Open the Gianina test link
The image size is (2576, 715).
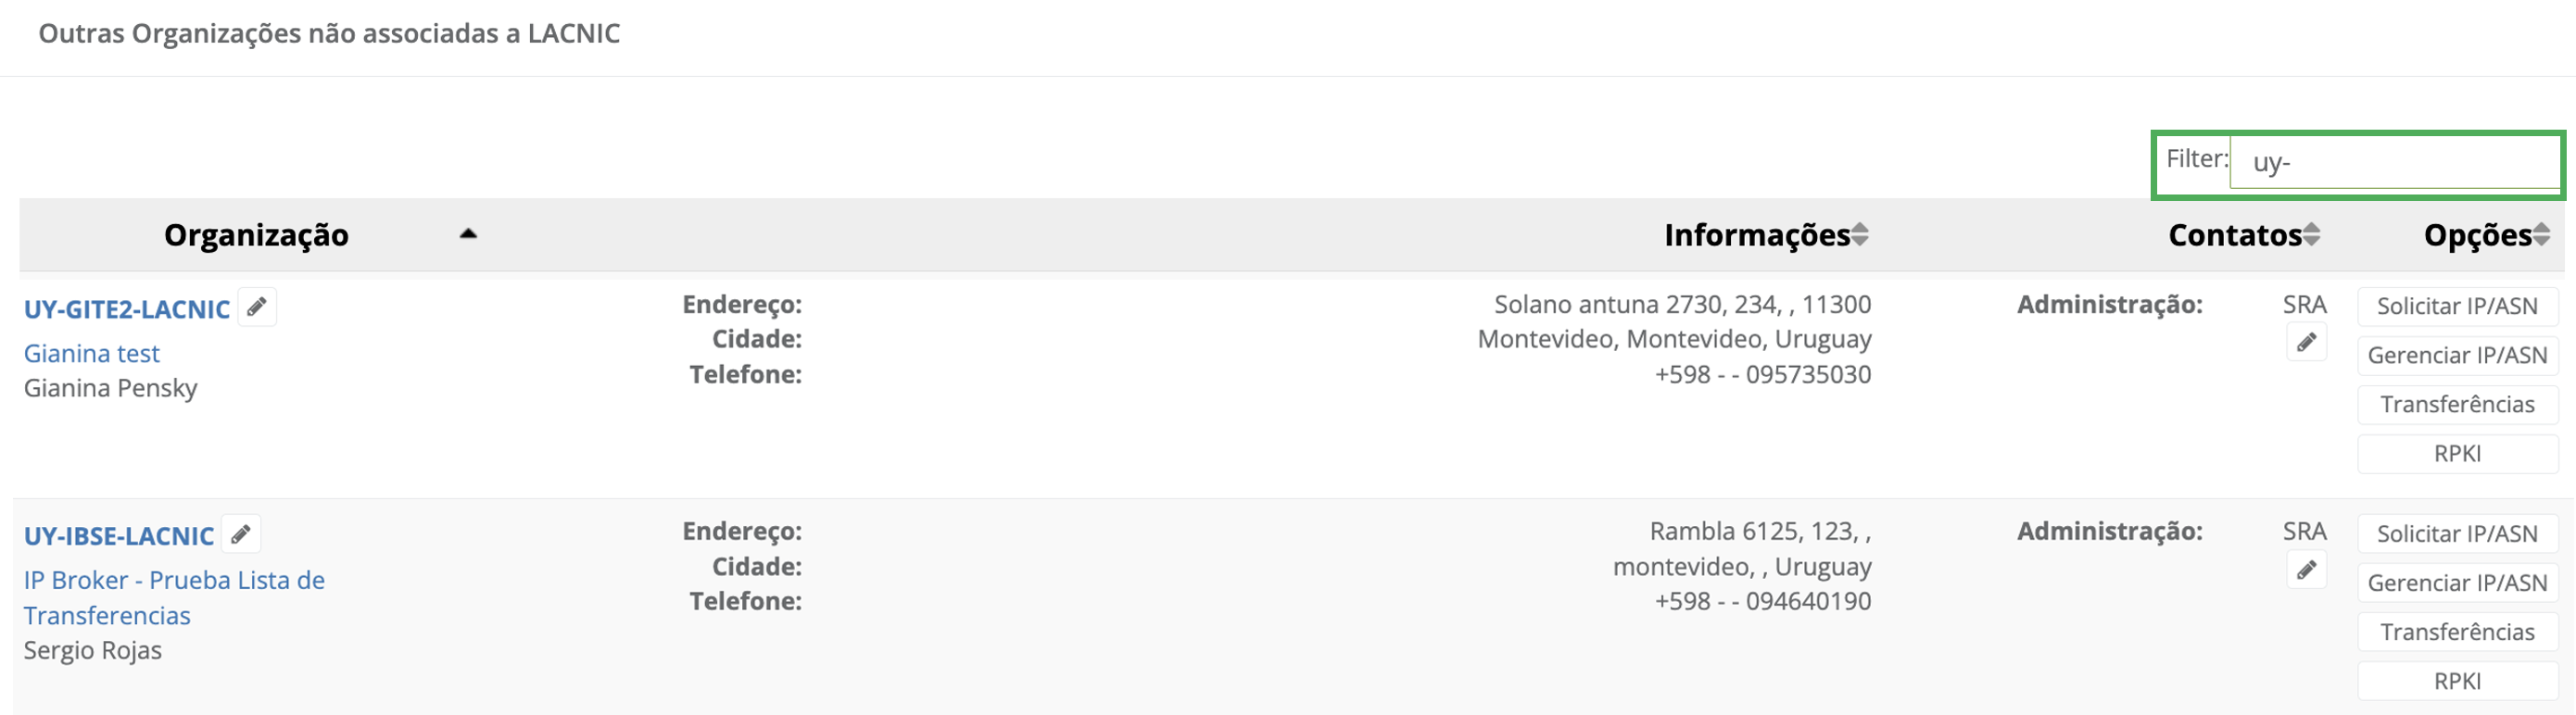(92, 353)
